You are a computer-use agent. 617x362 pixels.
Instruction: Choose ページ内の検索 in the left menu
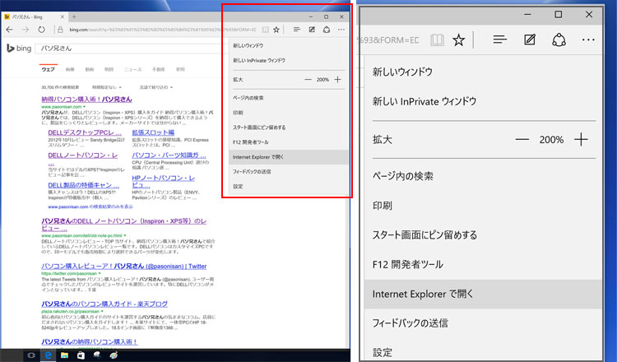[x=290, y=98]
